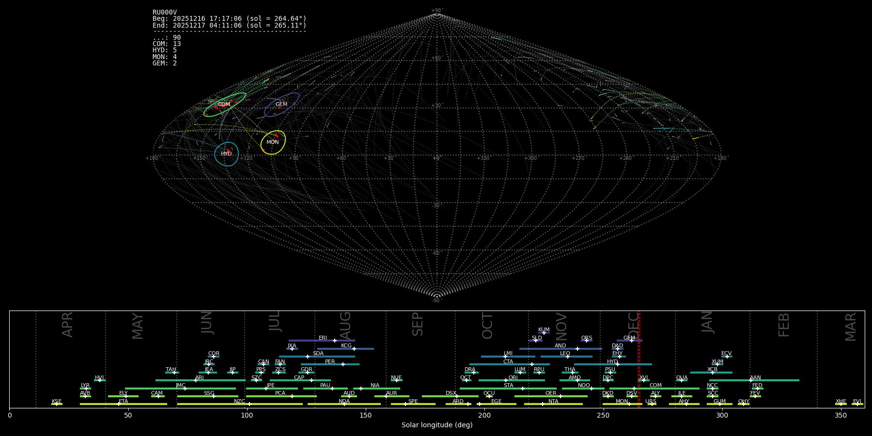Click the NTA shower label in the timeline

tap(553, 402)
